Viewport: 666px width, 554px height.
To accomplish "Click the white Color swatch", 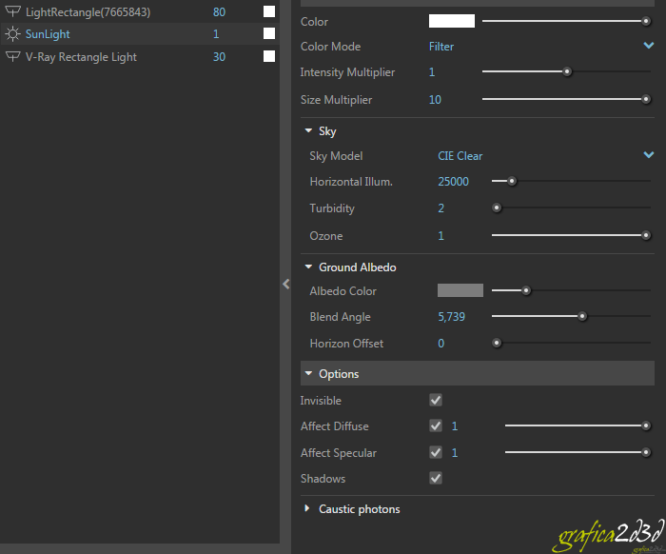I will [x=451, y=21].
